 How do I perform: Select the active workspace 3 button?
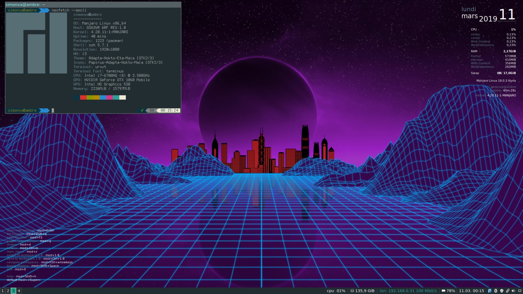[x=14, y=291]
